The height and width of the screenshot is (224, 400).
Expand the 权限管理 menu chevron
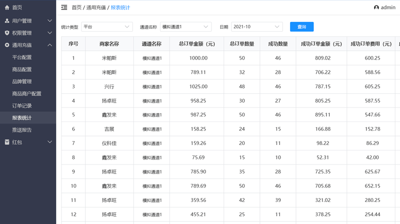(x=49, y=33)
